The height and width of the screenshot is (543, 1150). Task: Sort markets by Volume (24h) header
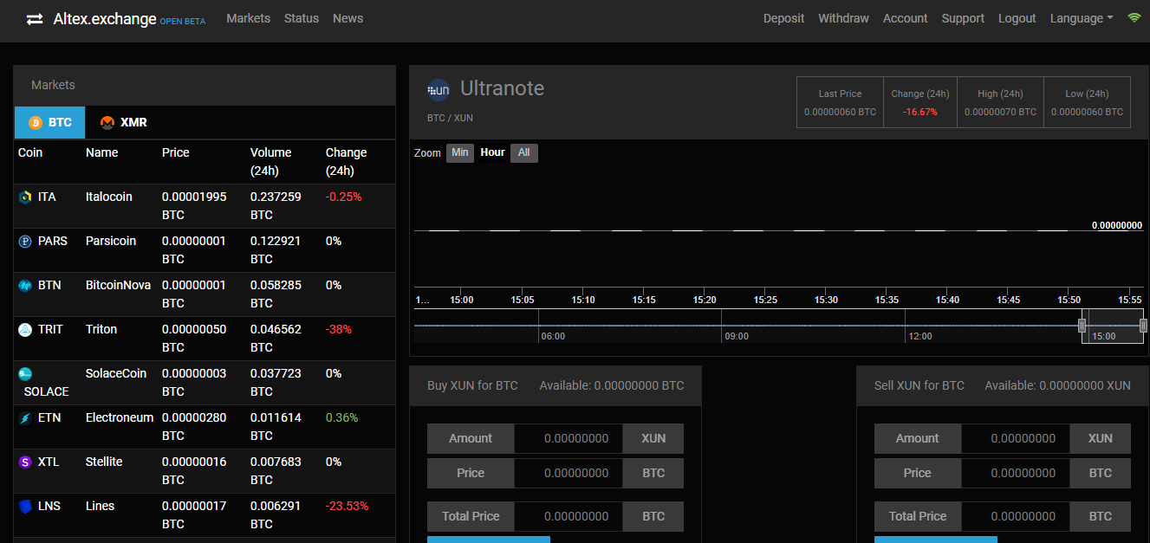[x=270, y=162]
